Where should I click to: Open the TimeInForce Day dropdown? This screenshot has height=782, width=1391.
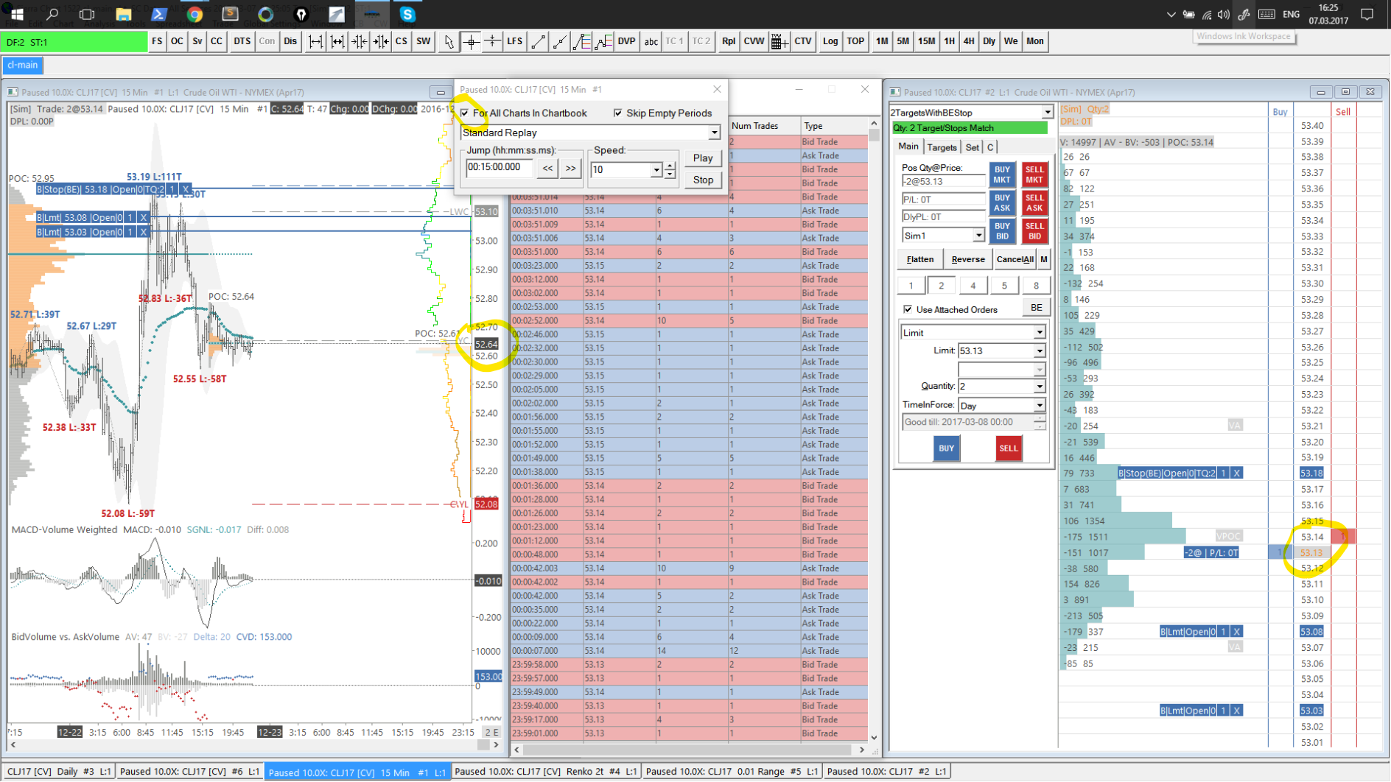pos(1039,406)
